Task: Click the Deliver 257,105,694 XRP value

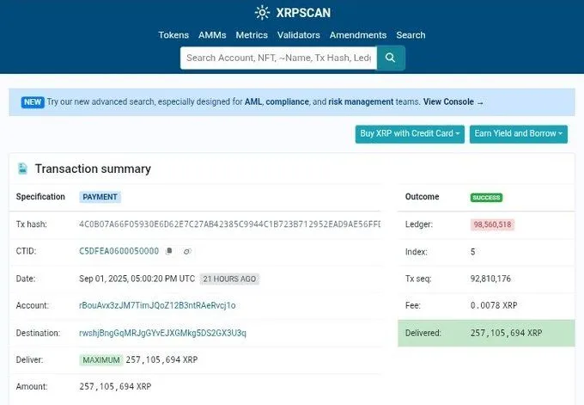Action: (x=161, y=360)
